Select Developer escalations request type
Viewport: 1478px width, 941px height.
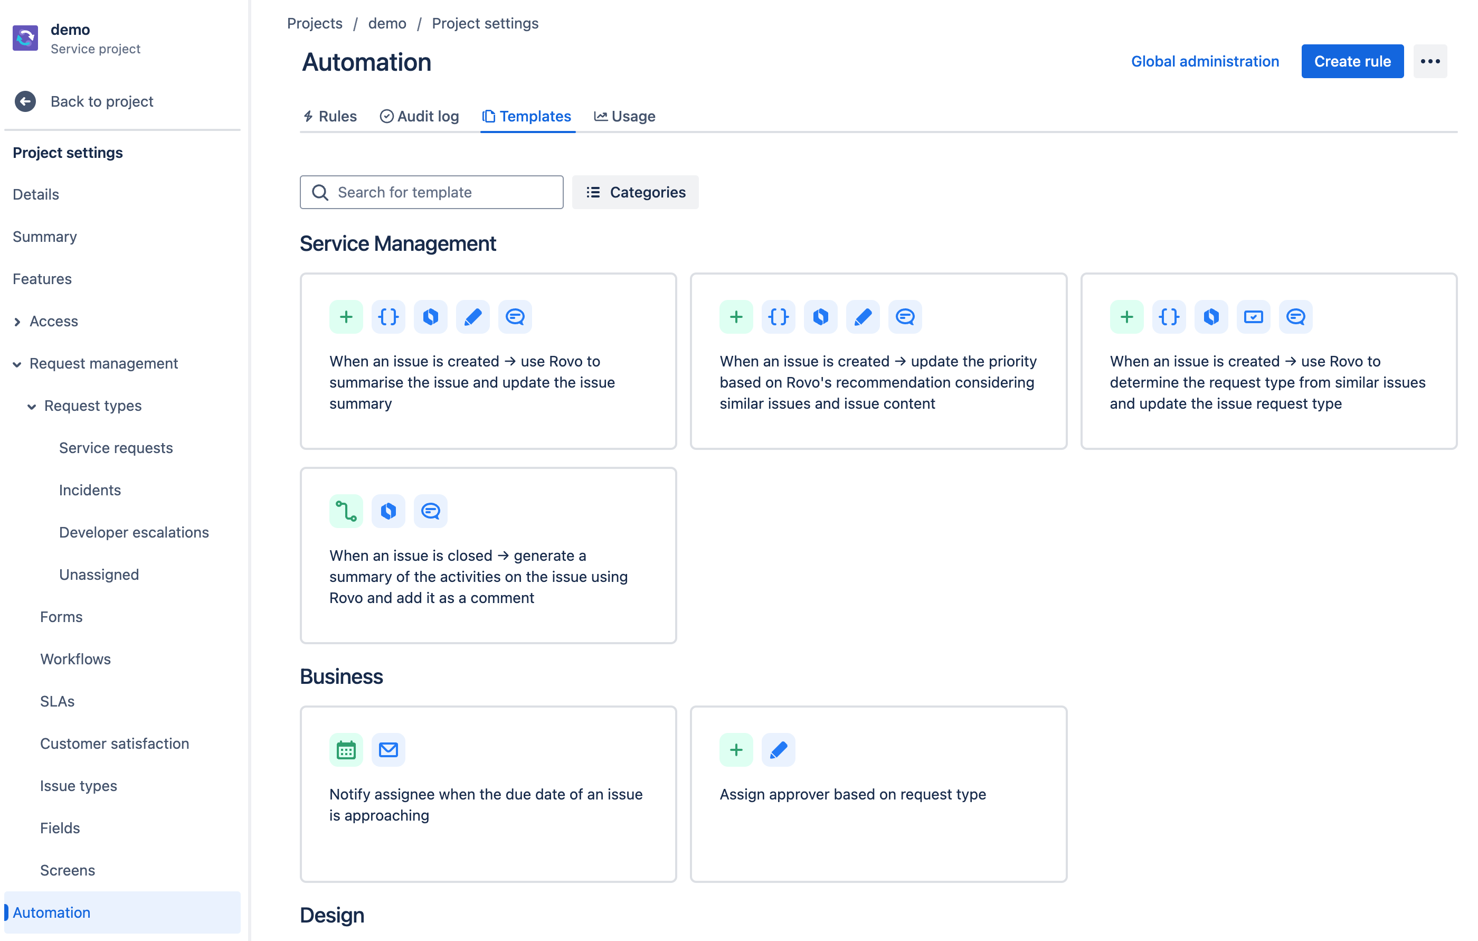tap(134, 533)
